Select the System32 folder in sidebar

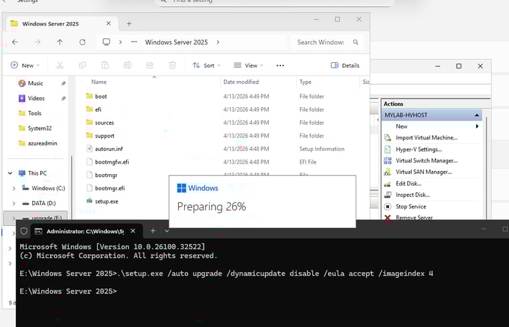pyautogui.click(x=40, y=128)
